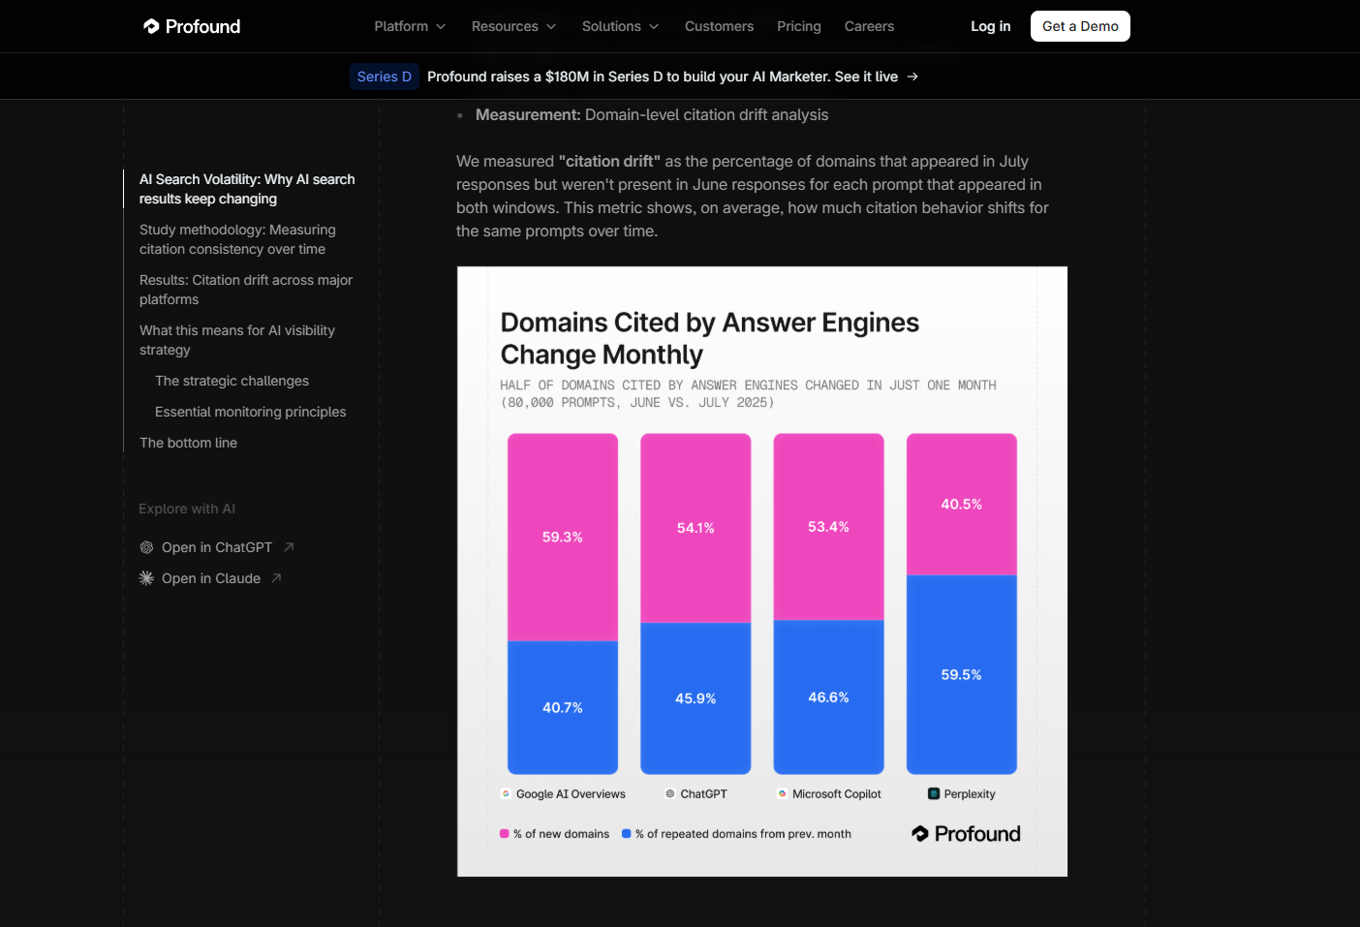Image resolution: width=1360 pixels, height=927 pixels.
Task: Expand the Resources menu chevron
Action: click(551, 27)
